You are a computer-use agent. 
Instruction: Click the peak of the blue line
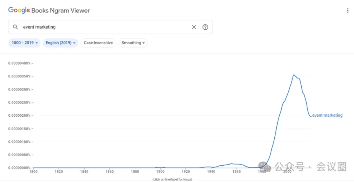(x=293, y=75)
